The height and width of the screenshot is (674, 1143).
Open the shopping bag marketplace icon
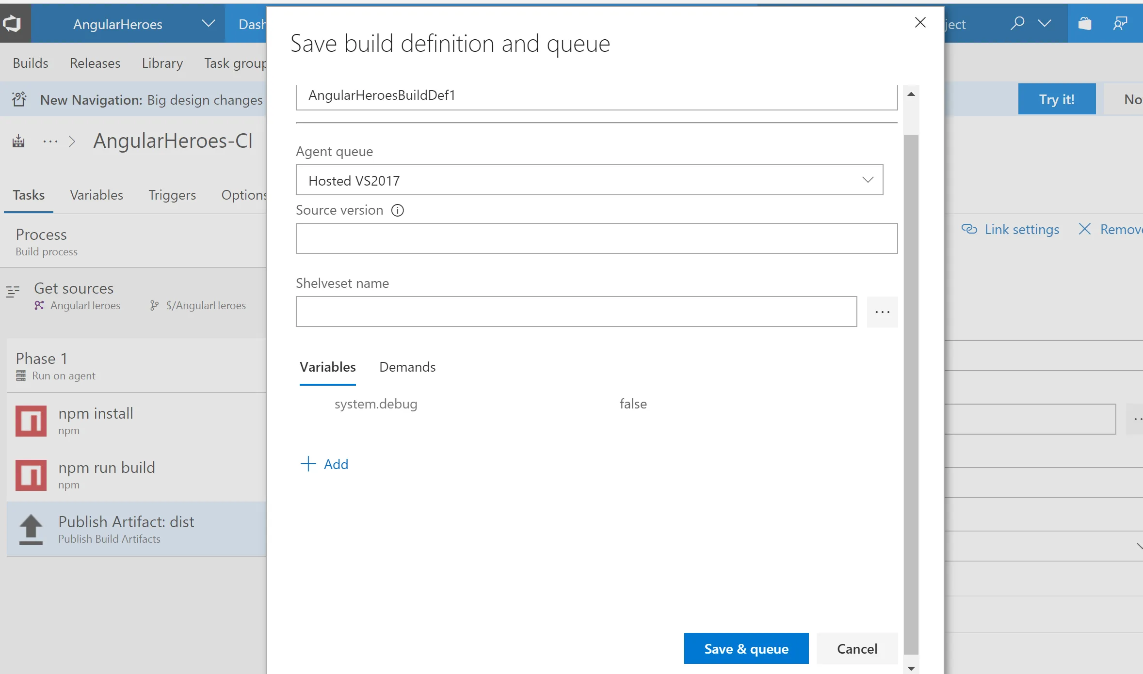(x=1084, y=23)
